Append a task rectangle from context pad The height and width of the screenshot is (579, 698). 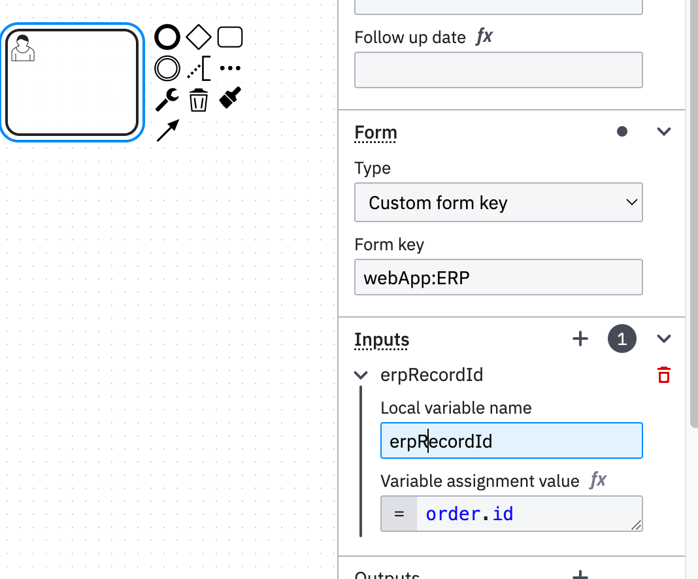(229, 37)
